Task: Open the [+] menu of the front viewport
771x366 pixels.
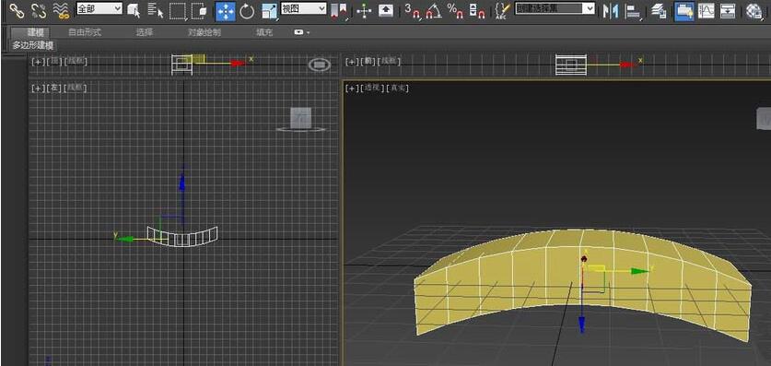Action: pyautogui.click(x=351, y=62)
